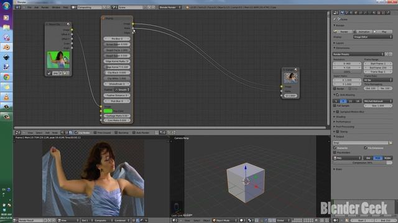The image size is (398, 223).
Task: Adjust the resolution percentage 100% slider
Action: (x=347, y=72)
